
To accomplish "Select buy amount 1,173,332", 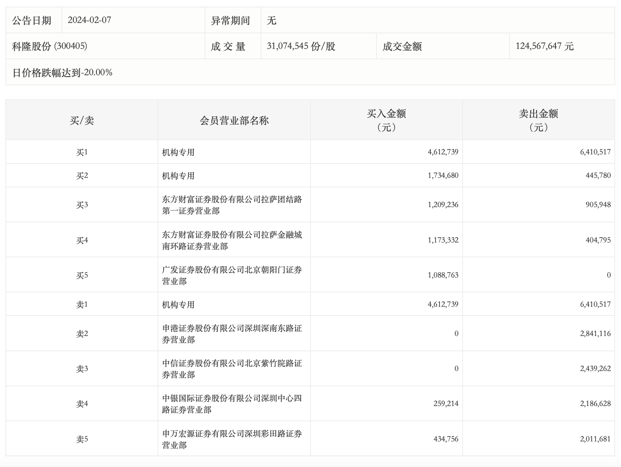I will pyautogui.click(x=443, y=240).
